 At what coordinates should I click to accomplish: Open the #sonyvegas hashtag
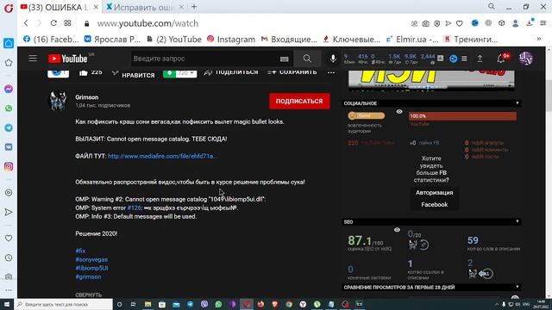pyautogui.click(x=91, y=260)
